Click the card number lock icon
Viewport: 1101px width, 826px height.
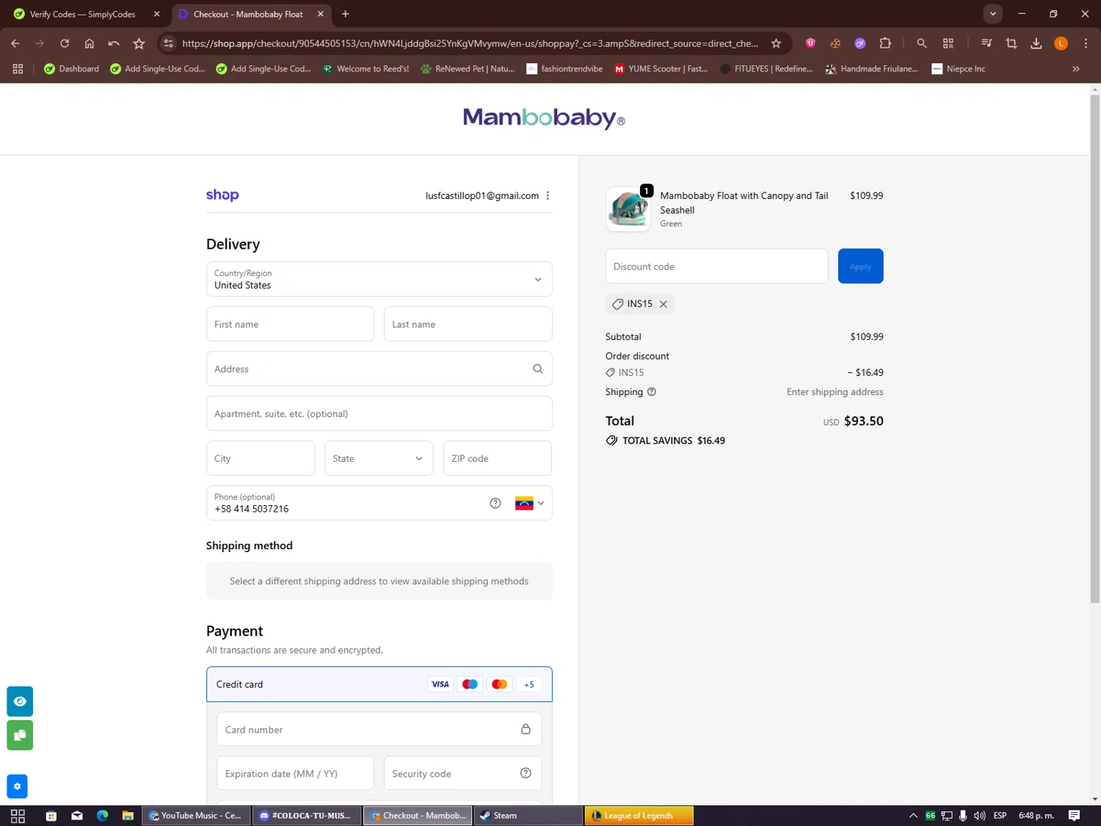pos(526,729)
